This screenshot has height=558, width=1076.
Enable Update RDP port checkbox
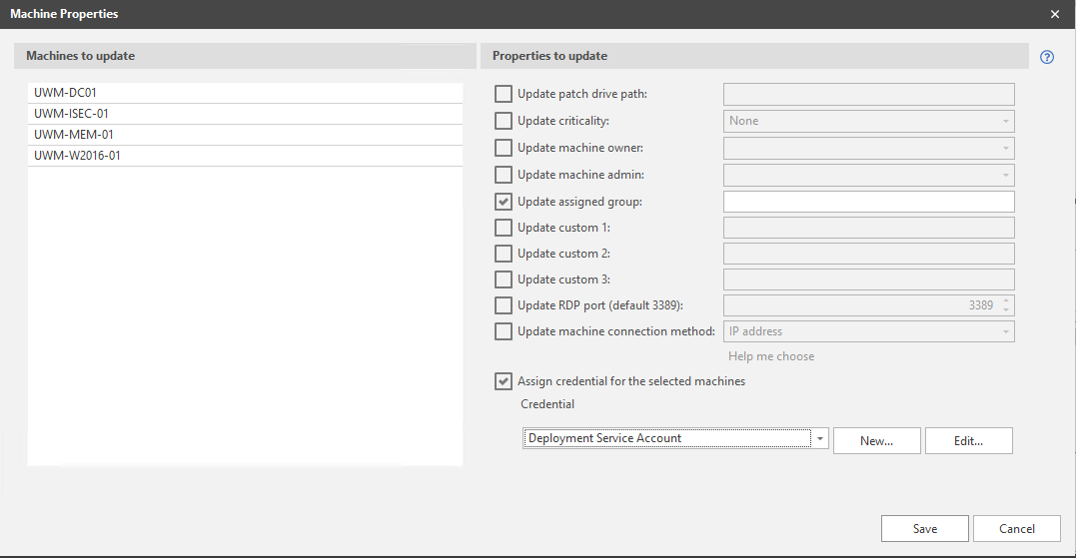pos(503,305)
